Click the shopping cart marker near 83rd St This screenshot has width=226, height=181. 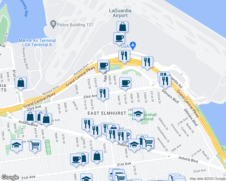coord(35,146)
